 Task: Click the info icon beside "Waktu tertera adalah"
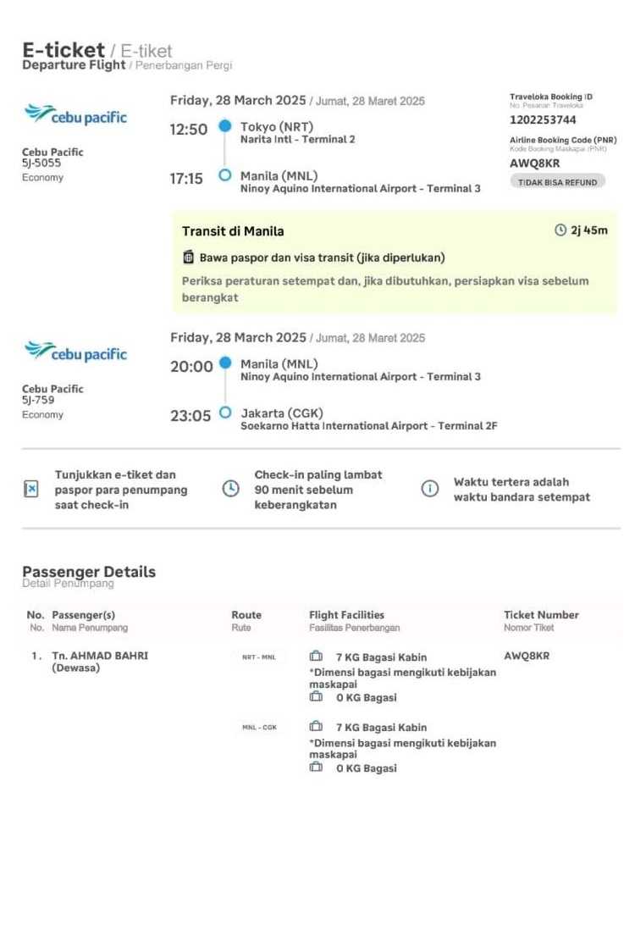click(430, 489)
